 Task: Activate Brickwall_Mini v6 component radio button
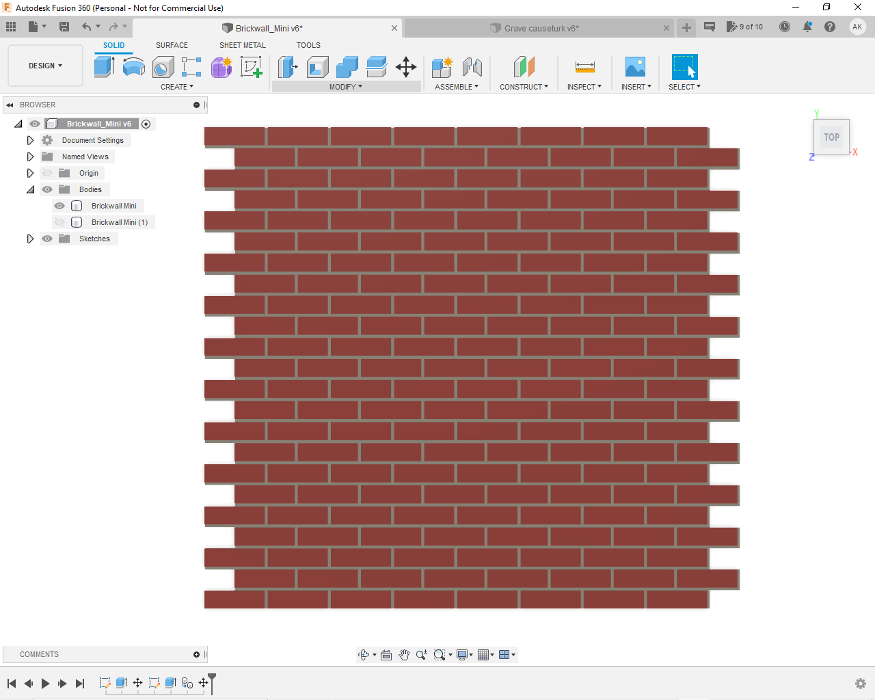click(x=146, y=124)
